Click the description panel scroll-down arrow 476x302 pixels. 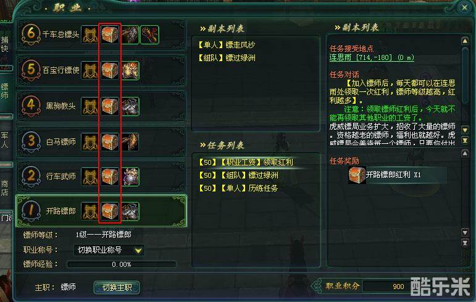tap(465, 130)
